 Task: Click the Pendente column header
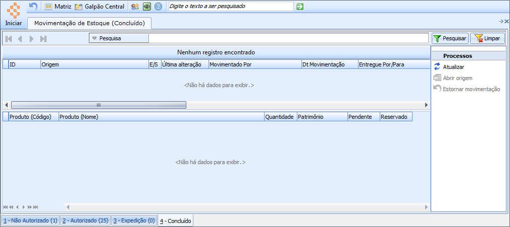click(363, 117)
